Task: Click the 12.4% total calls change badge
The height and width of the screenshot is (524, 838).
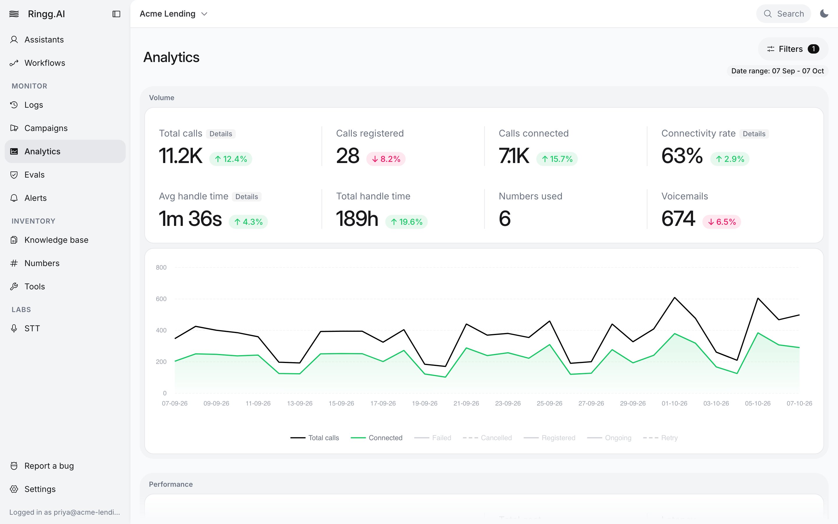Action: point(231,159)
